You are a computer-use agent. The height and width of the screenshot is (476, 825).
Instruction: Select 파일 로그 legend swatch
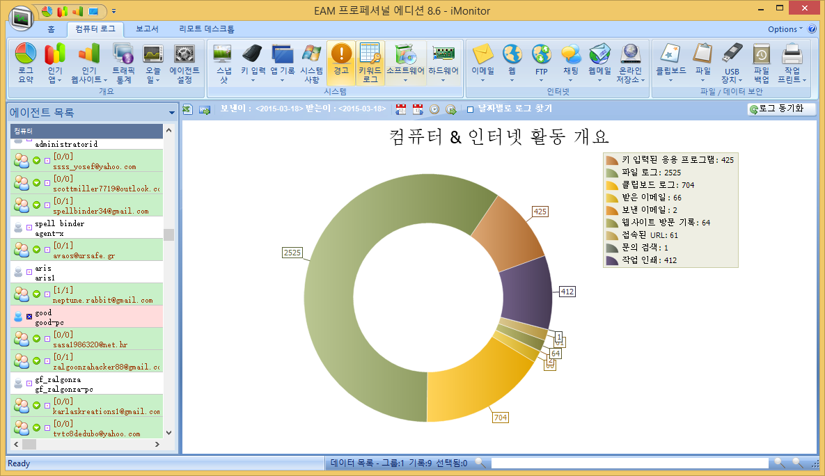pyautogui.click(x=612, y=173)
